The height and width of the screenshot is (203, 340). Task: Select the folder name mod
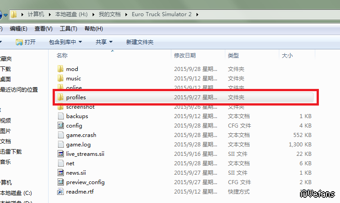(x=72, y=69)
